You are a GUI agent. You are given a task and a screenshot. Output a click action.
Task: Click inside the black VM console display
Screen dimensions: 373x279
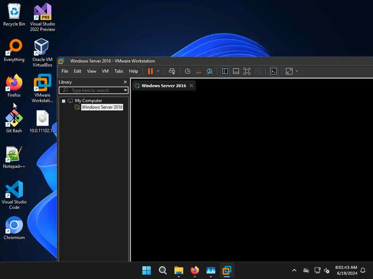point(252,176)
